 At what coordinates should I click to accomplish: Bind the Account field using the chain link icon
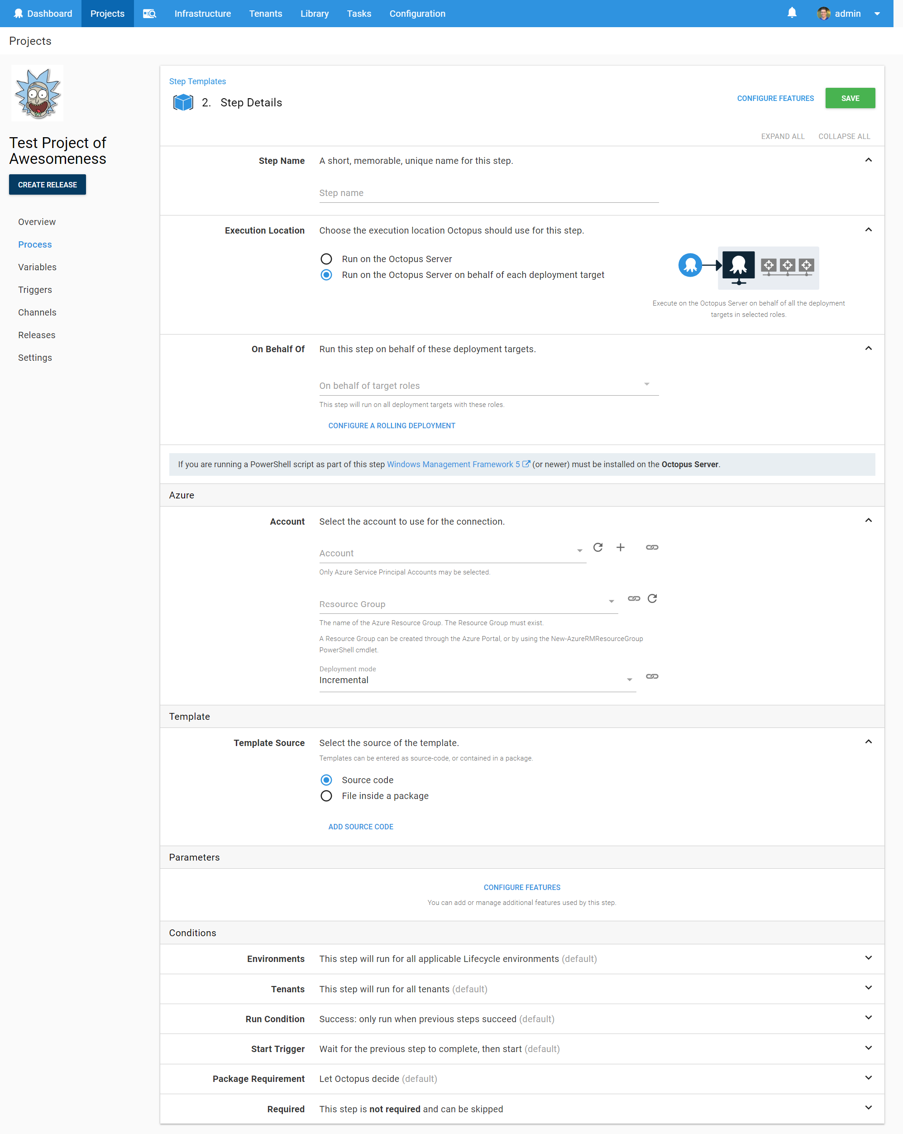click(652, 548)
